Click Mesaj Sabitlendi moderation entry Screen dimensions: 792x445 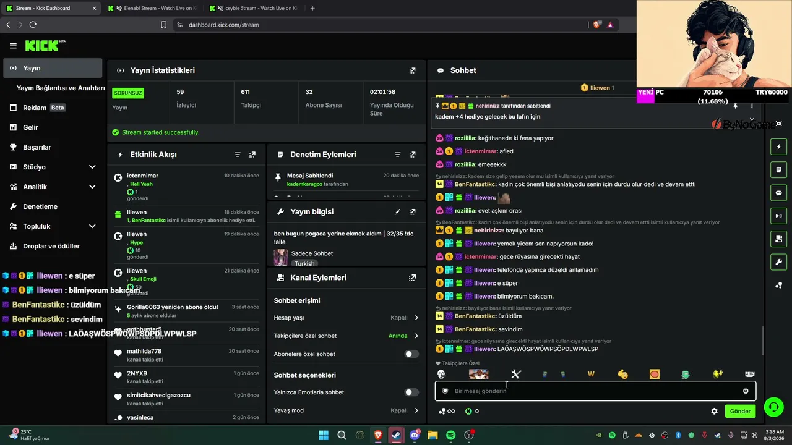point(346,180)
